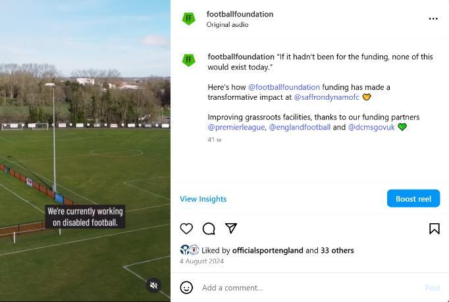449x302 pixels.
Task: Open the three-dots more options menu
Action: 433,18
